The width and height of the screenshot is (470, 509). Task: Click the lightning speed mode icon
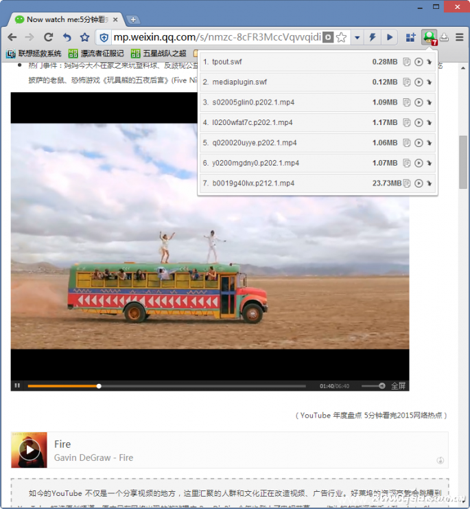(372, 37)
